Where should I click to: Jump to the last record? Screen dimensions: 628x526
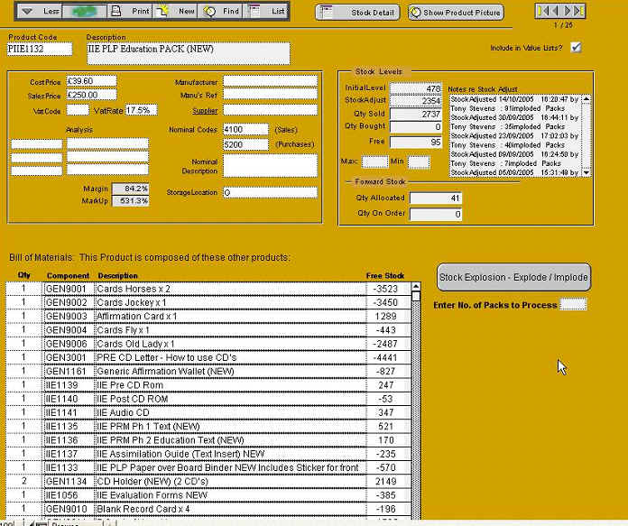point(578,11)
